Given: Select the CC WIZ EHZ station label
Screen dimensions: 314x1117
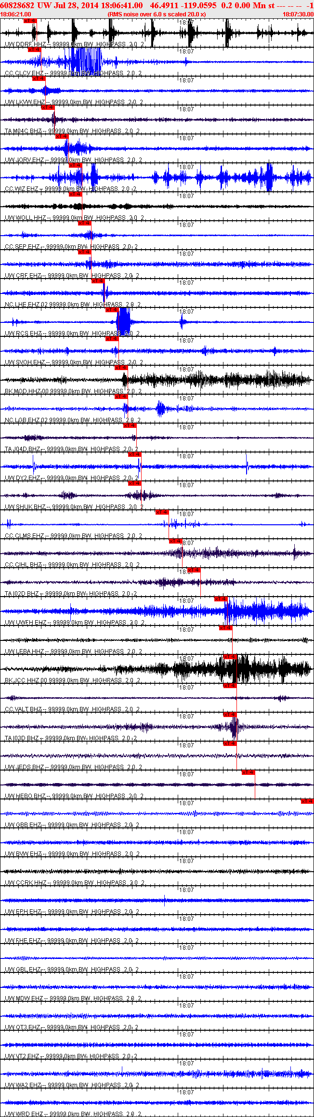Looking at the screenshot, I should [22, 189].
